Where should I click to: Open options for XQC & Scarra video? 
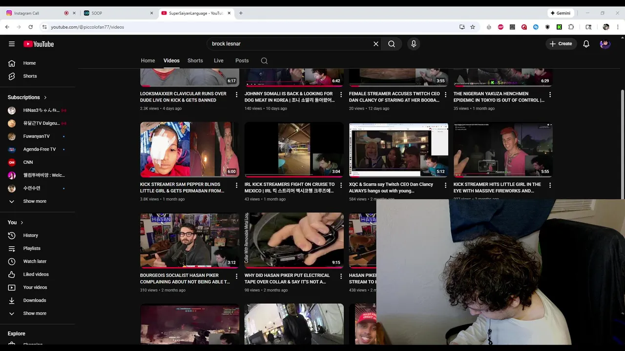click(x=445, y=185)
